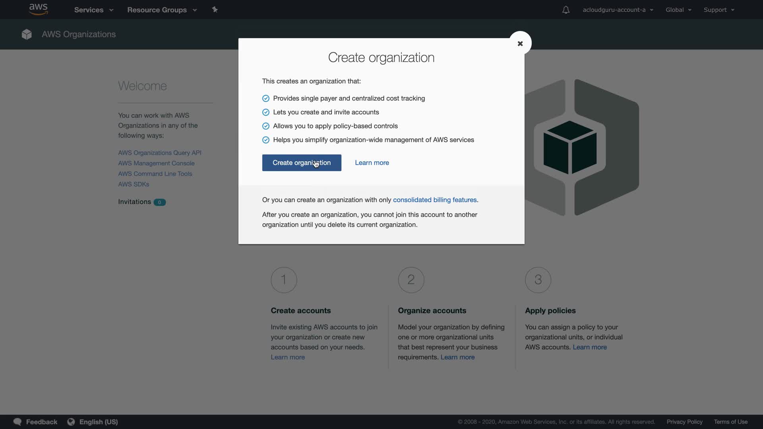
Task: Click Learn more beside Create organization button
Action: coord(372,163)
